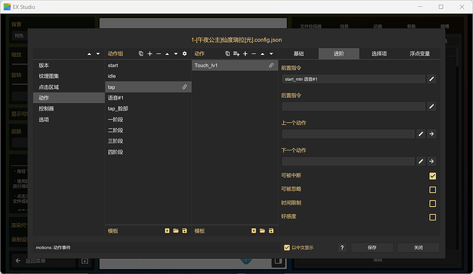Click the 上一个动作 input field
The width and height of the screenshot is (473, 274).
[348, 134]
